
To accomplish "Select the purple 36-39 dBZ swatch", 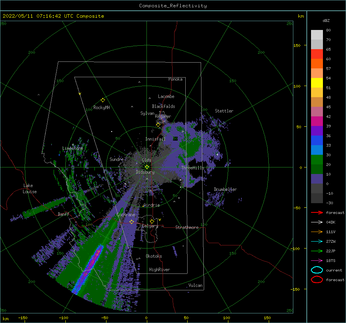I will pyautogui.click(x=317, y=131).
